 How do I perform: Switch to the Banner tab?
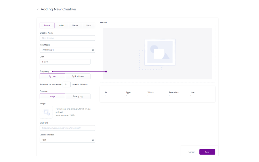coord(47,26)
